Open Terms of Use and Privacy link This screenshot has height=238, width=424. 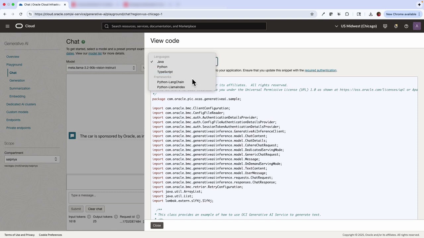click(x=20, y=235)
